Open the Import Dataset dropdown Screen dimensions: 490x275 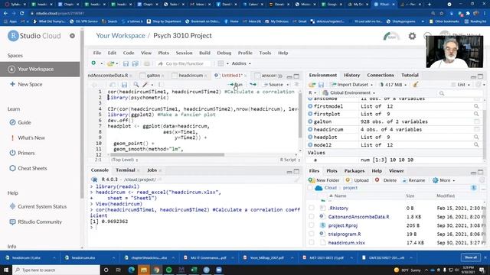[352, 85]
